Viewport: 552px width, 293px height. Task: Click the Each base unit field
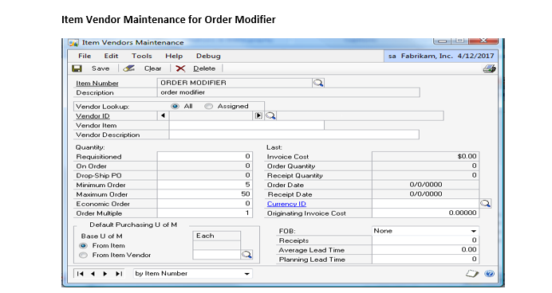point(217,236)
